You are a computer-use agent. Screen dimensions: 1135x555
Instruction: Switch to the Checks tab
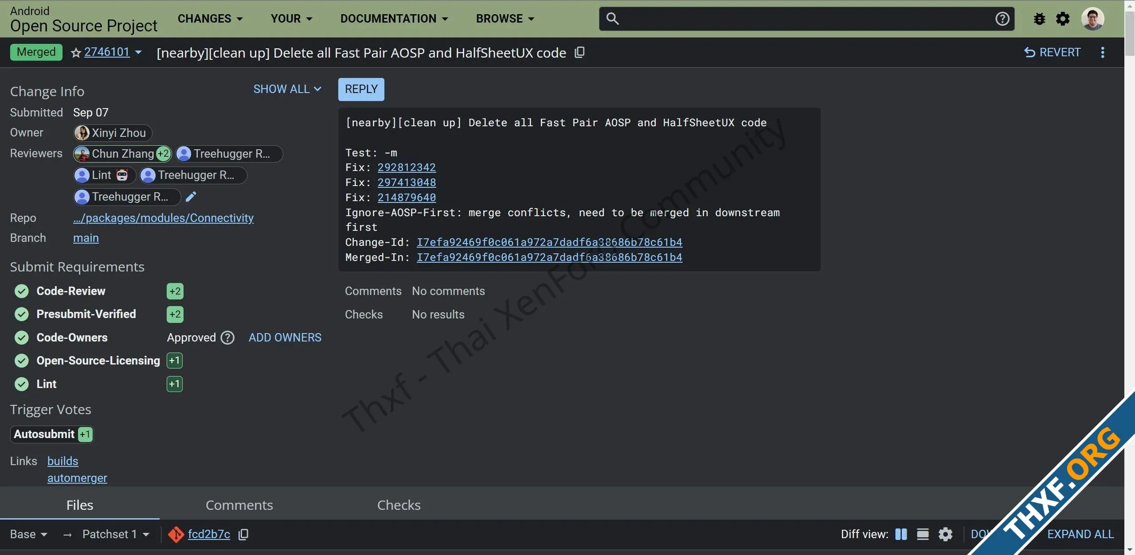tap(399, 505)
